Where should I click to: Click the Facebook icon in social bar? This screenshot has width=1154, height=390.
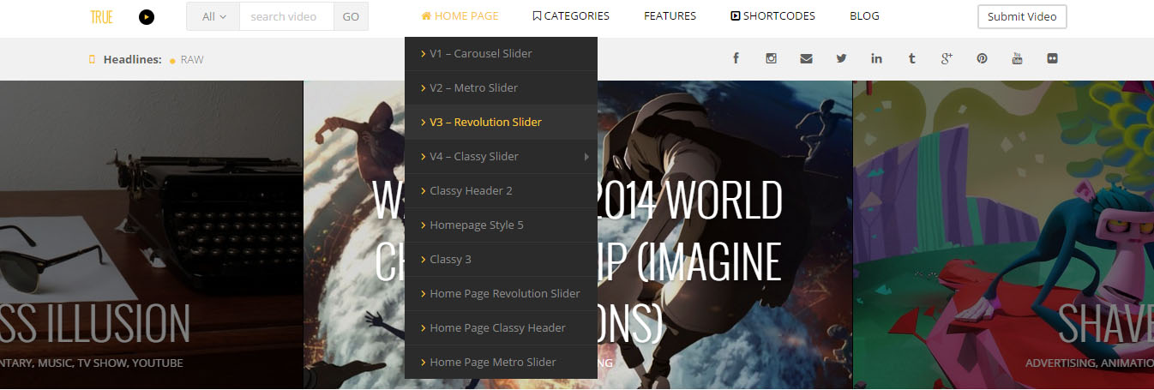click(736, 58)
